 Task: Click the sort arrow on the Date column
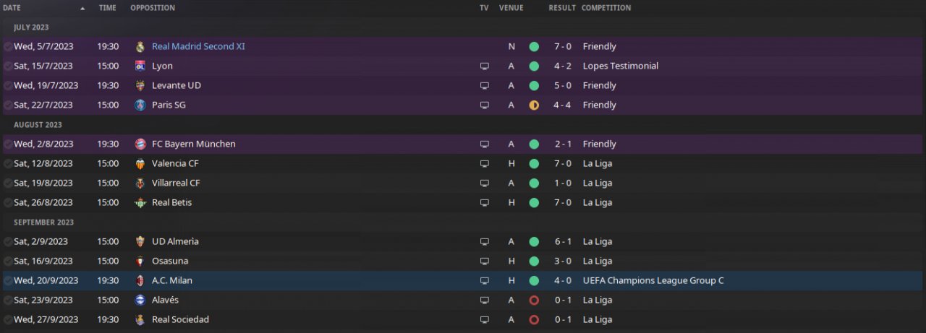click(x=82, y=9)
